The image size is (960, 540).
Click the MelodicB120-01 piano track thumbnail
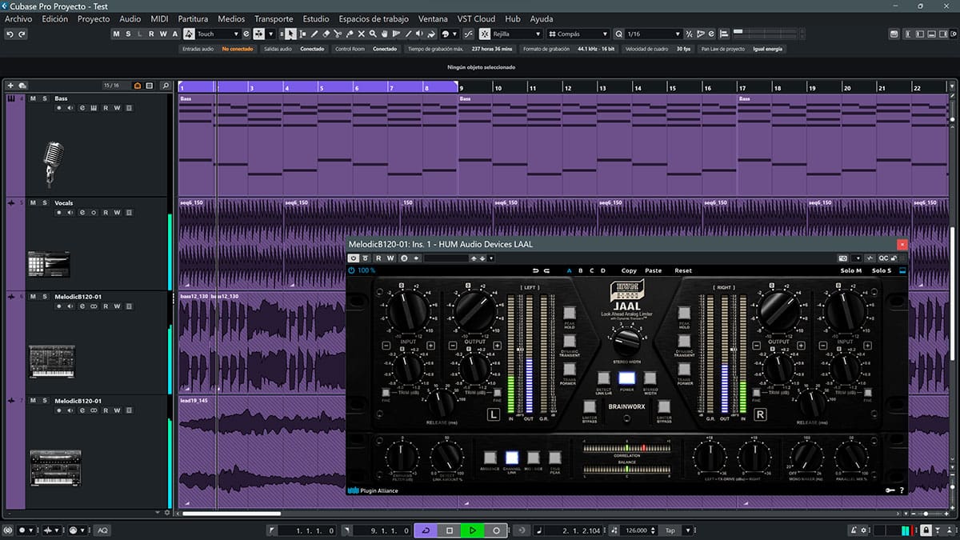(51, 362)
